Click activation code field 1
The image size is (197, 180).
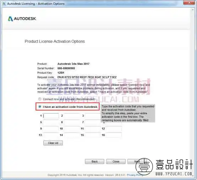[51, 116]
